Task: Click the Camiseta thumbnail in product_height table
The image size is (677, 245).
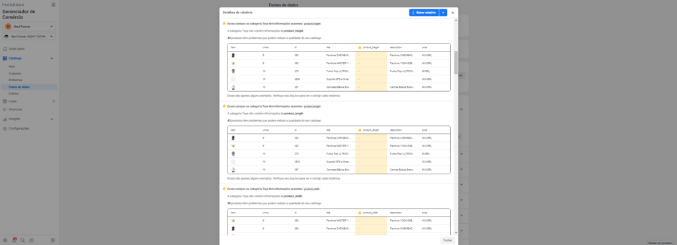Action: (233, 87)
